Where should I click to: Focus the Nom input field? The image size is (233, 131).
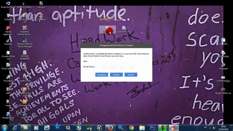(123, 61)
